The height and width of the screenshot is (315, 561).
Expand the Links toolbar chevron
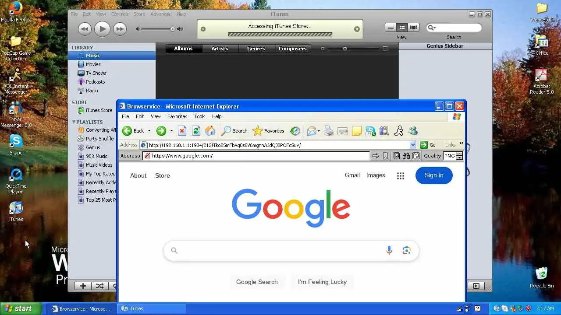tap(461, 143)
